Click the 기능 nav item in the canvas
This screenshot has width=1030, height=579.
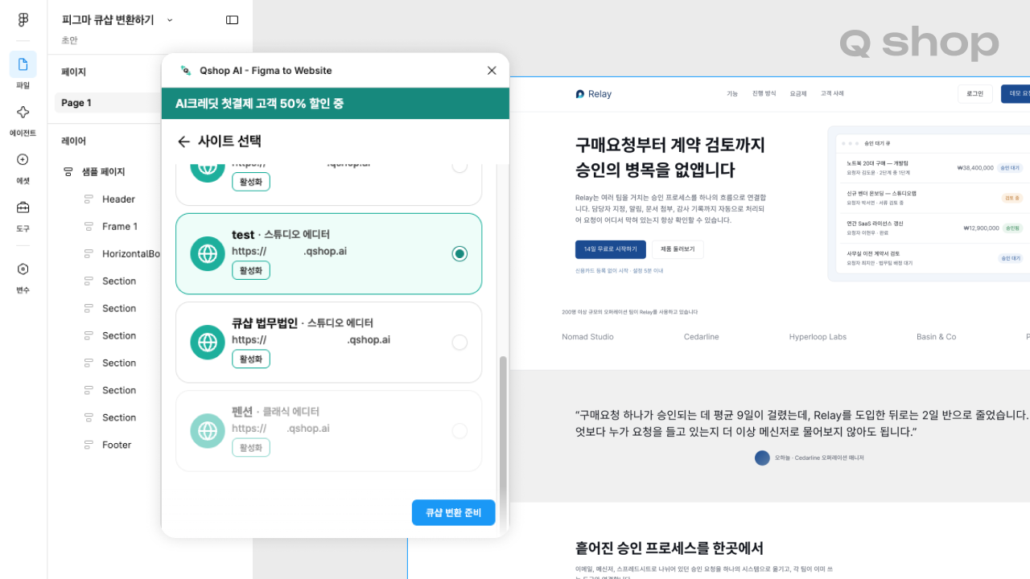[732, 94]
